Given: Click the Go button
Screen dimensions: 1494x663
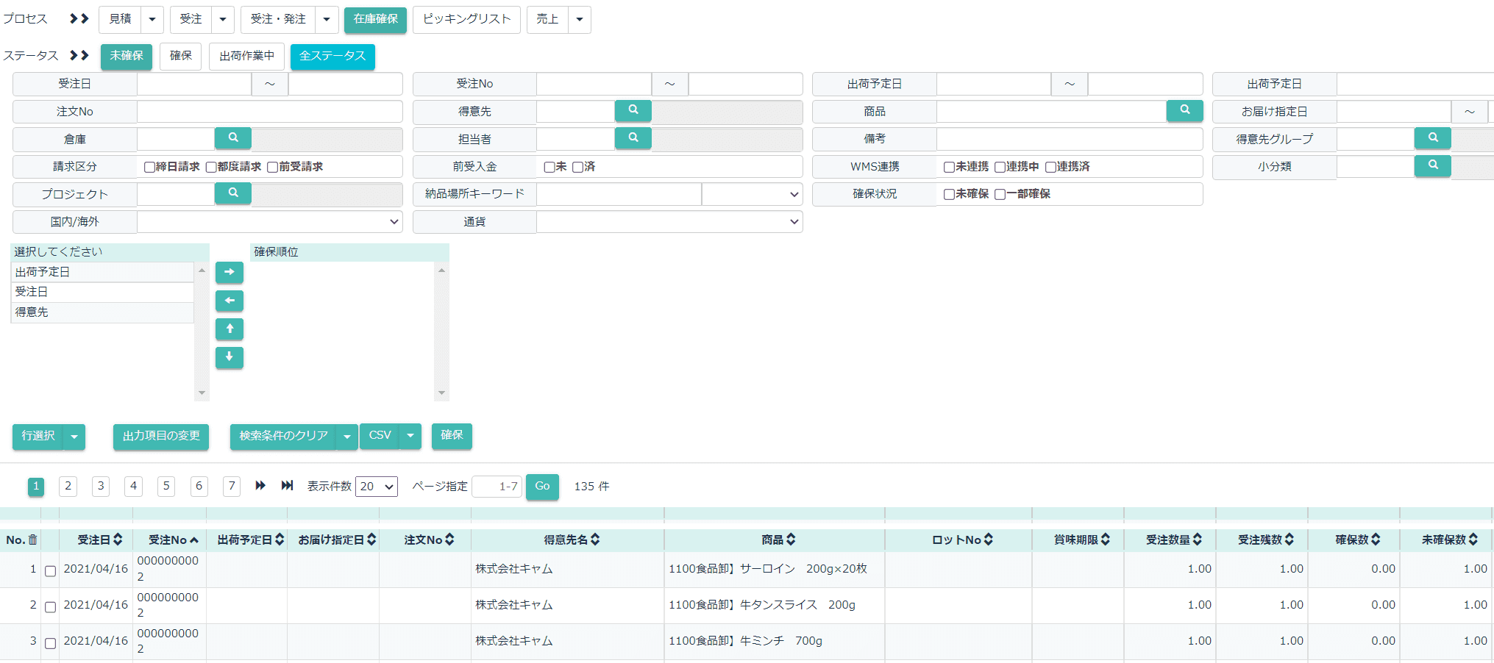Looking at the screenshot, I should 542,487.
